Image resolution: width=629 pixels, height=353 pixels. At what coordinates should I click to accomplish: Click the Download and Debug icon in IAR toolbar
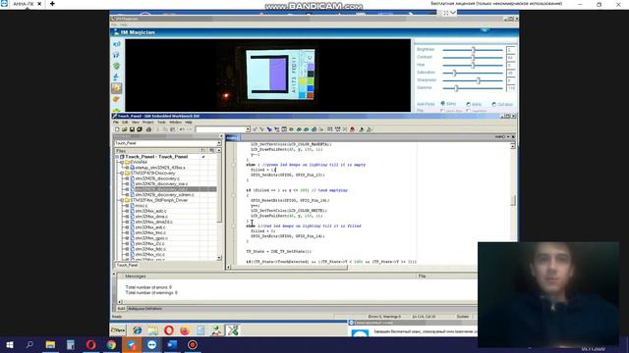[x=362, y=129]
